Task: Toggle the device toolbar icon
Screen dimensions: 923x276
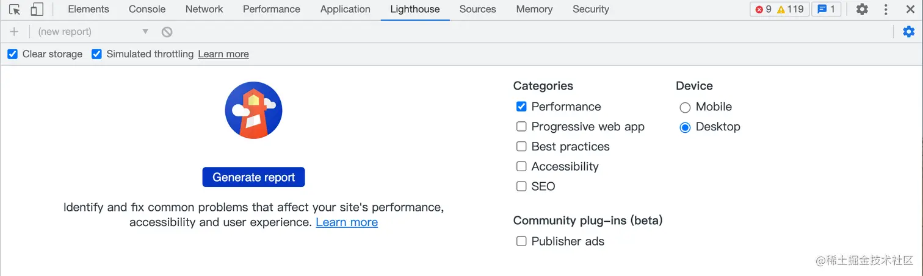Action: point(37,9)
